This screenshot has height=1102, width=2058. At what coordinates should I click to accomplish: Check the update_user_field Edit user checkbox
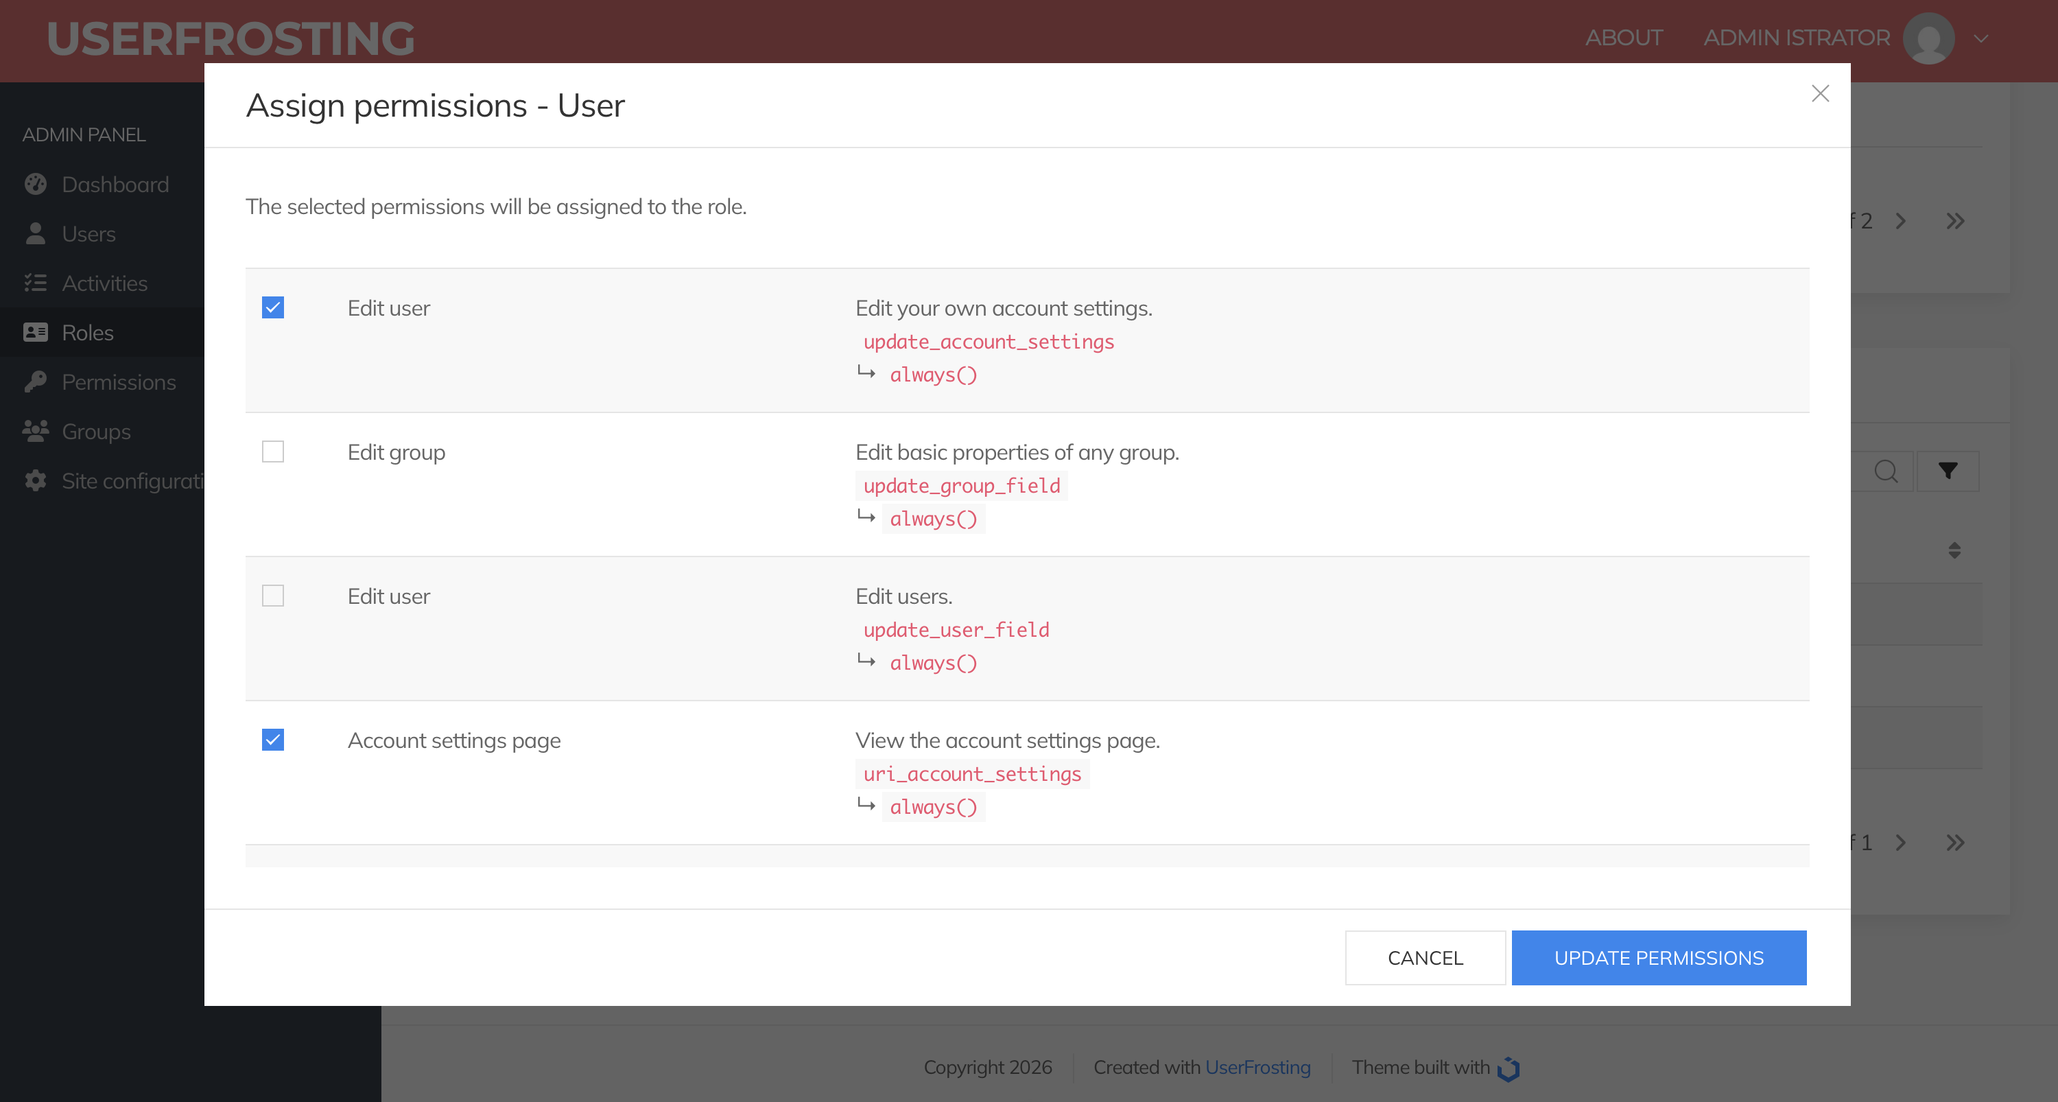273,596
